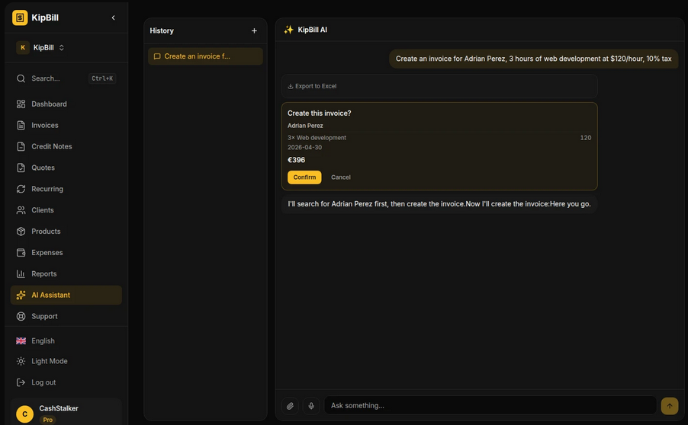The width and height of the screenshot is (688, 425).
Task: Click the sidebar Search field
Action: click(66, 78)
